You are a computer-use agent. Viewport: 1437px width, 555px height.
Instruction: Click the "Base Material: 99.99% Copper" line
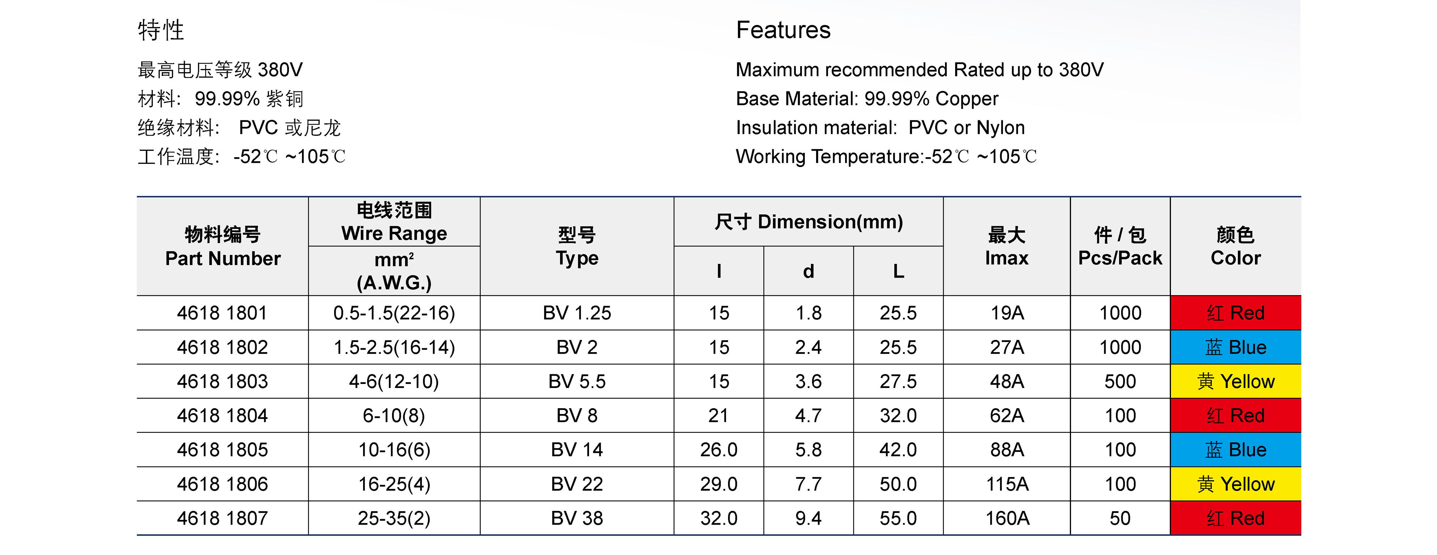click(867, 99)
